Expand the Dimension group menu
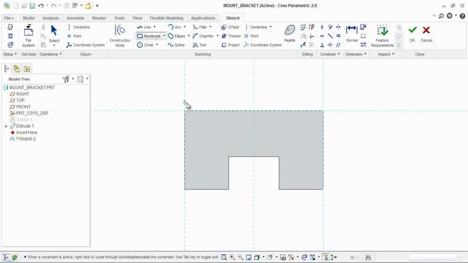The height and width of the screenshot is (263, 468). 356,54
